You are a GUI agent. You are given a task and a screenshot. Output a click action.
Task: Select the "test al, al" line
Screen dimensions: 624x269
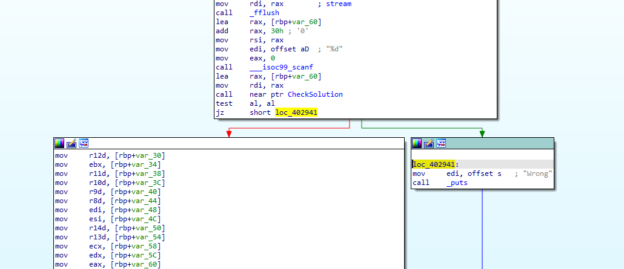(245, 103)
